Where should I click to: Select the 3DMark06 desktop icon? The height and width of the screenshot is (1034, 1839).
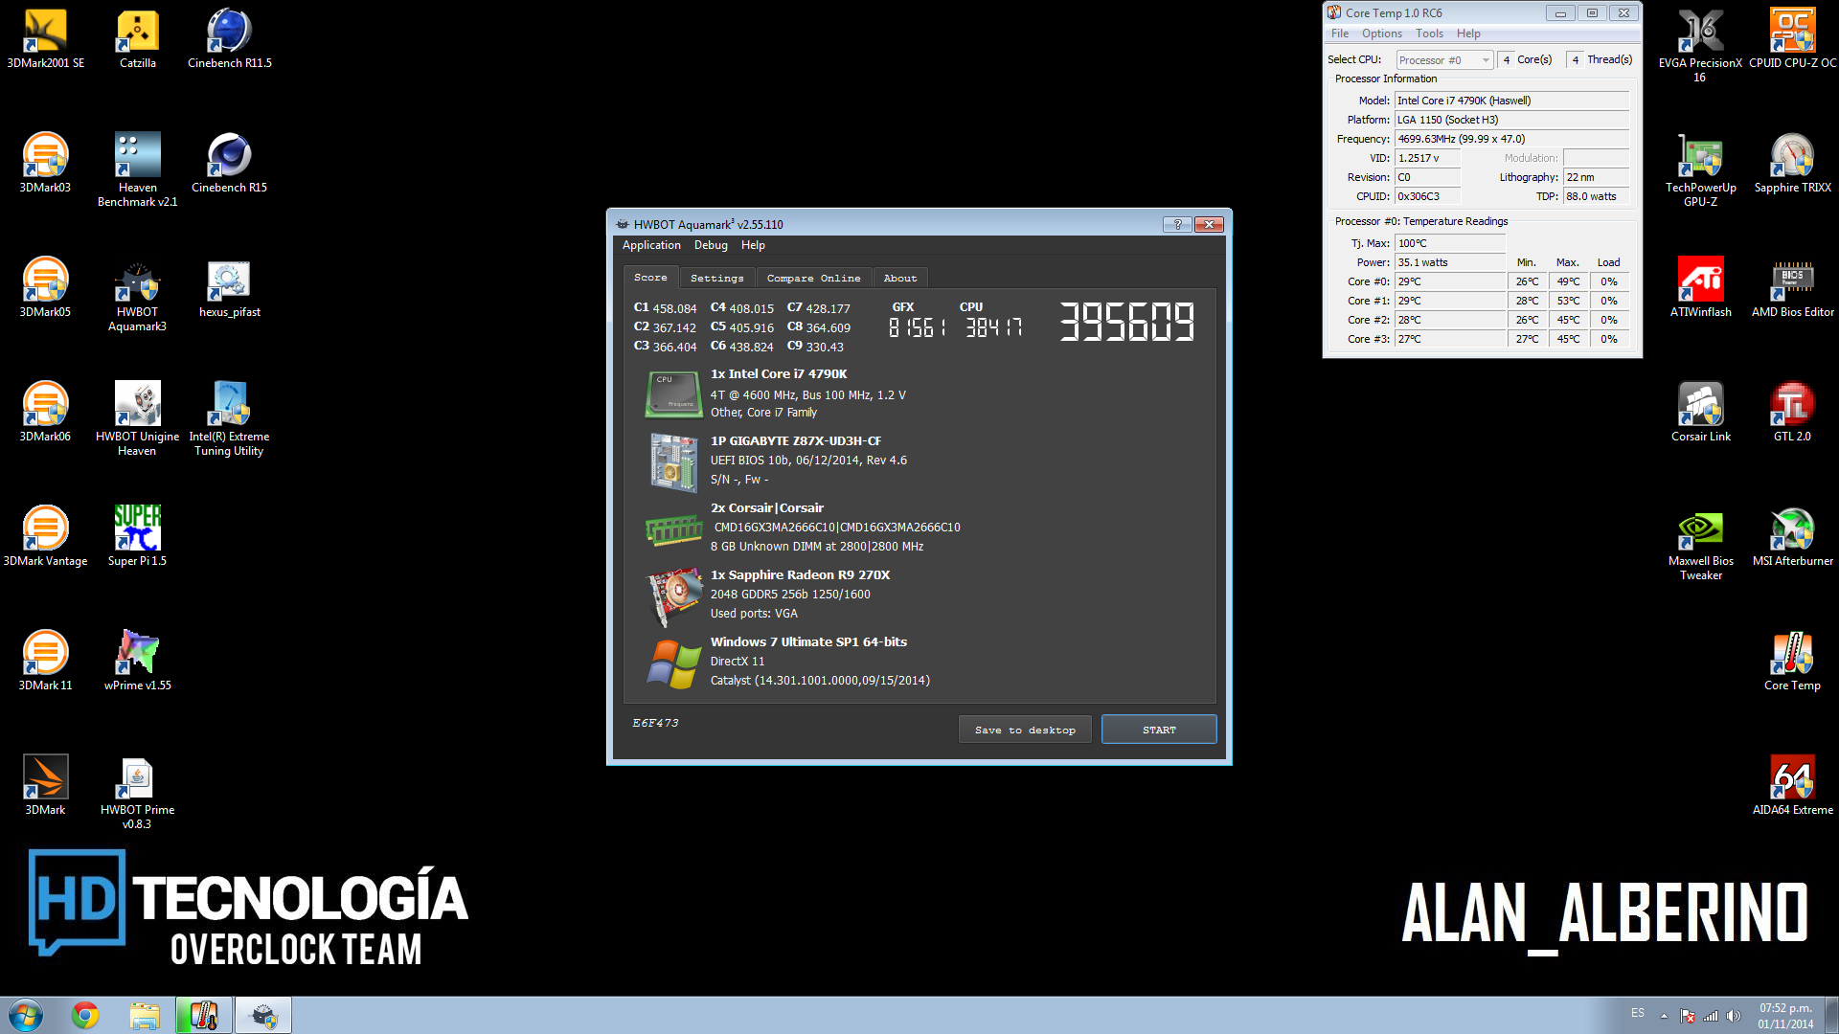(45, 412)
